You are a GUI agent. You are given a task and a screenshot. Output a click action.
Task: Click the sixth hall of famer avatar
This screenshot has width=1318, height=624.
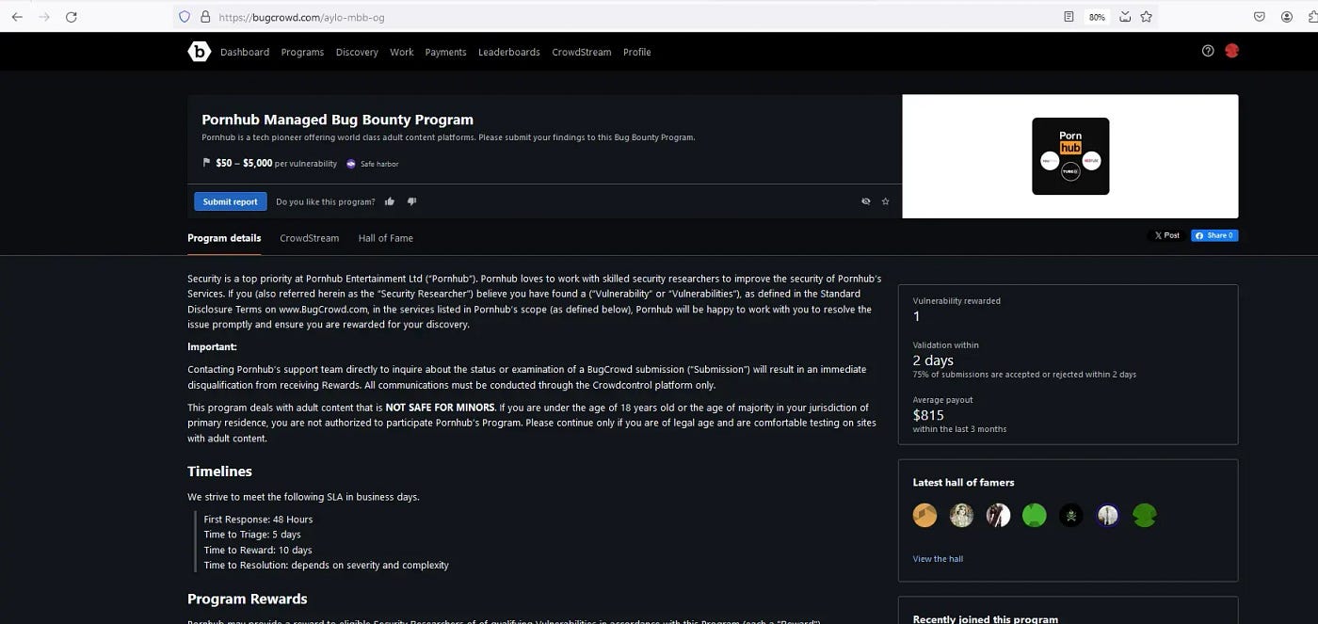click(1108, 515)
